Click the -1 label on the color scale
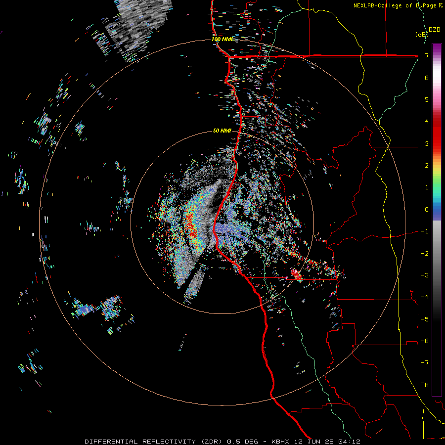 [x=425, y=231]
